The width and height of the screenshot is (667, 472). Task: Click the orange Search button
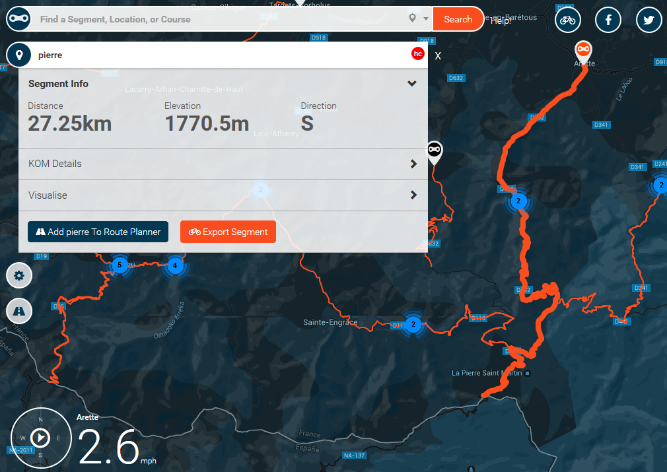click(x=458, y=19)
